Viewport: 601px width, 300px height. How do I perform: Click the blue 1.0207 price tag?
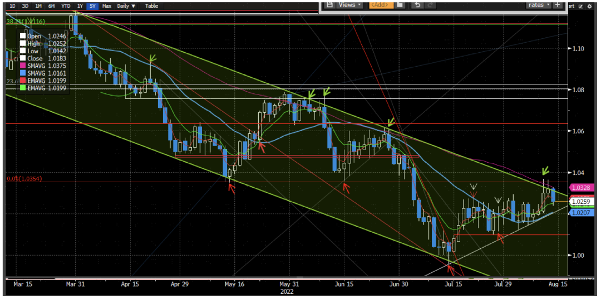[x=581, y=212]
